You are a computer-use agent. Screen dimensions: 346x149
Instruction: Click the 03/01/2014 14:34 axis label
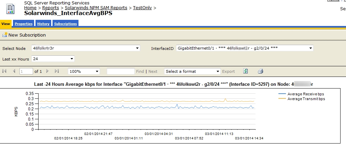(x=249, y=138)
